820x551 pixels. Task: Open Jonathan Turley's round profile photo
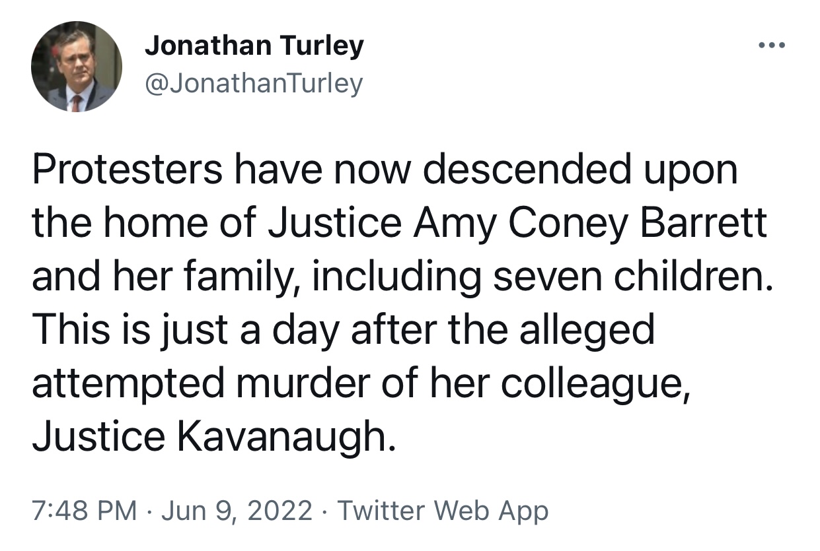(x=77, y=67)
